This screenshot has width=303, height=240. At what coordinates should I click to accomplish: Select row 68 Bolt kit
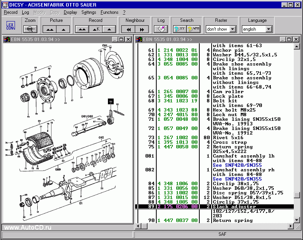pos(215,101)
